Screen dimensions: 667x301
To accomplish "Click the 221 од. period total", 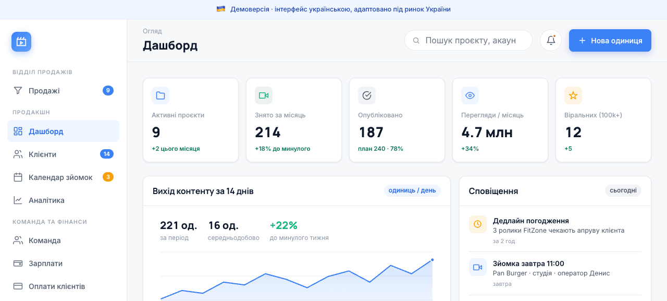I will [x=179, y=225].
